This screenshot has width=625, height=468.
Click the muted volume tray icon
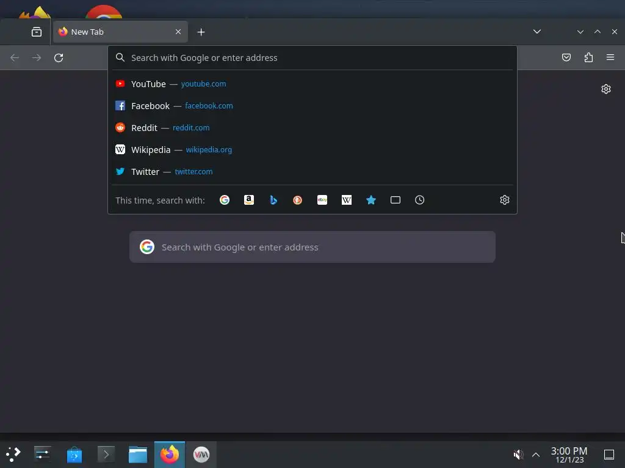518,454
